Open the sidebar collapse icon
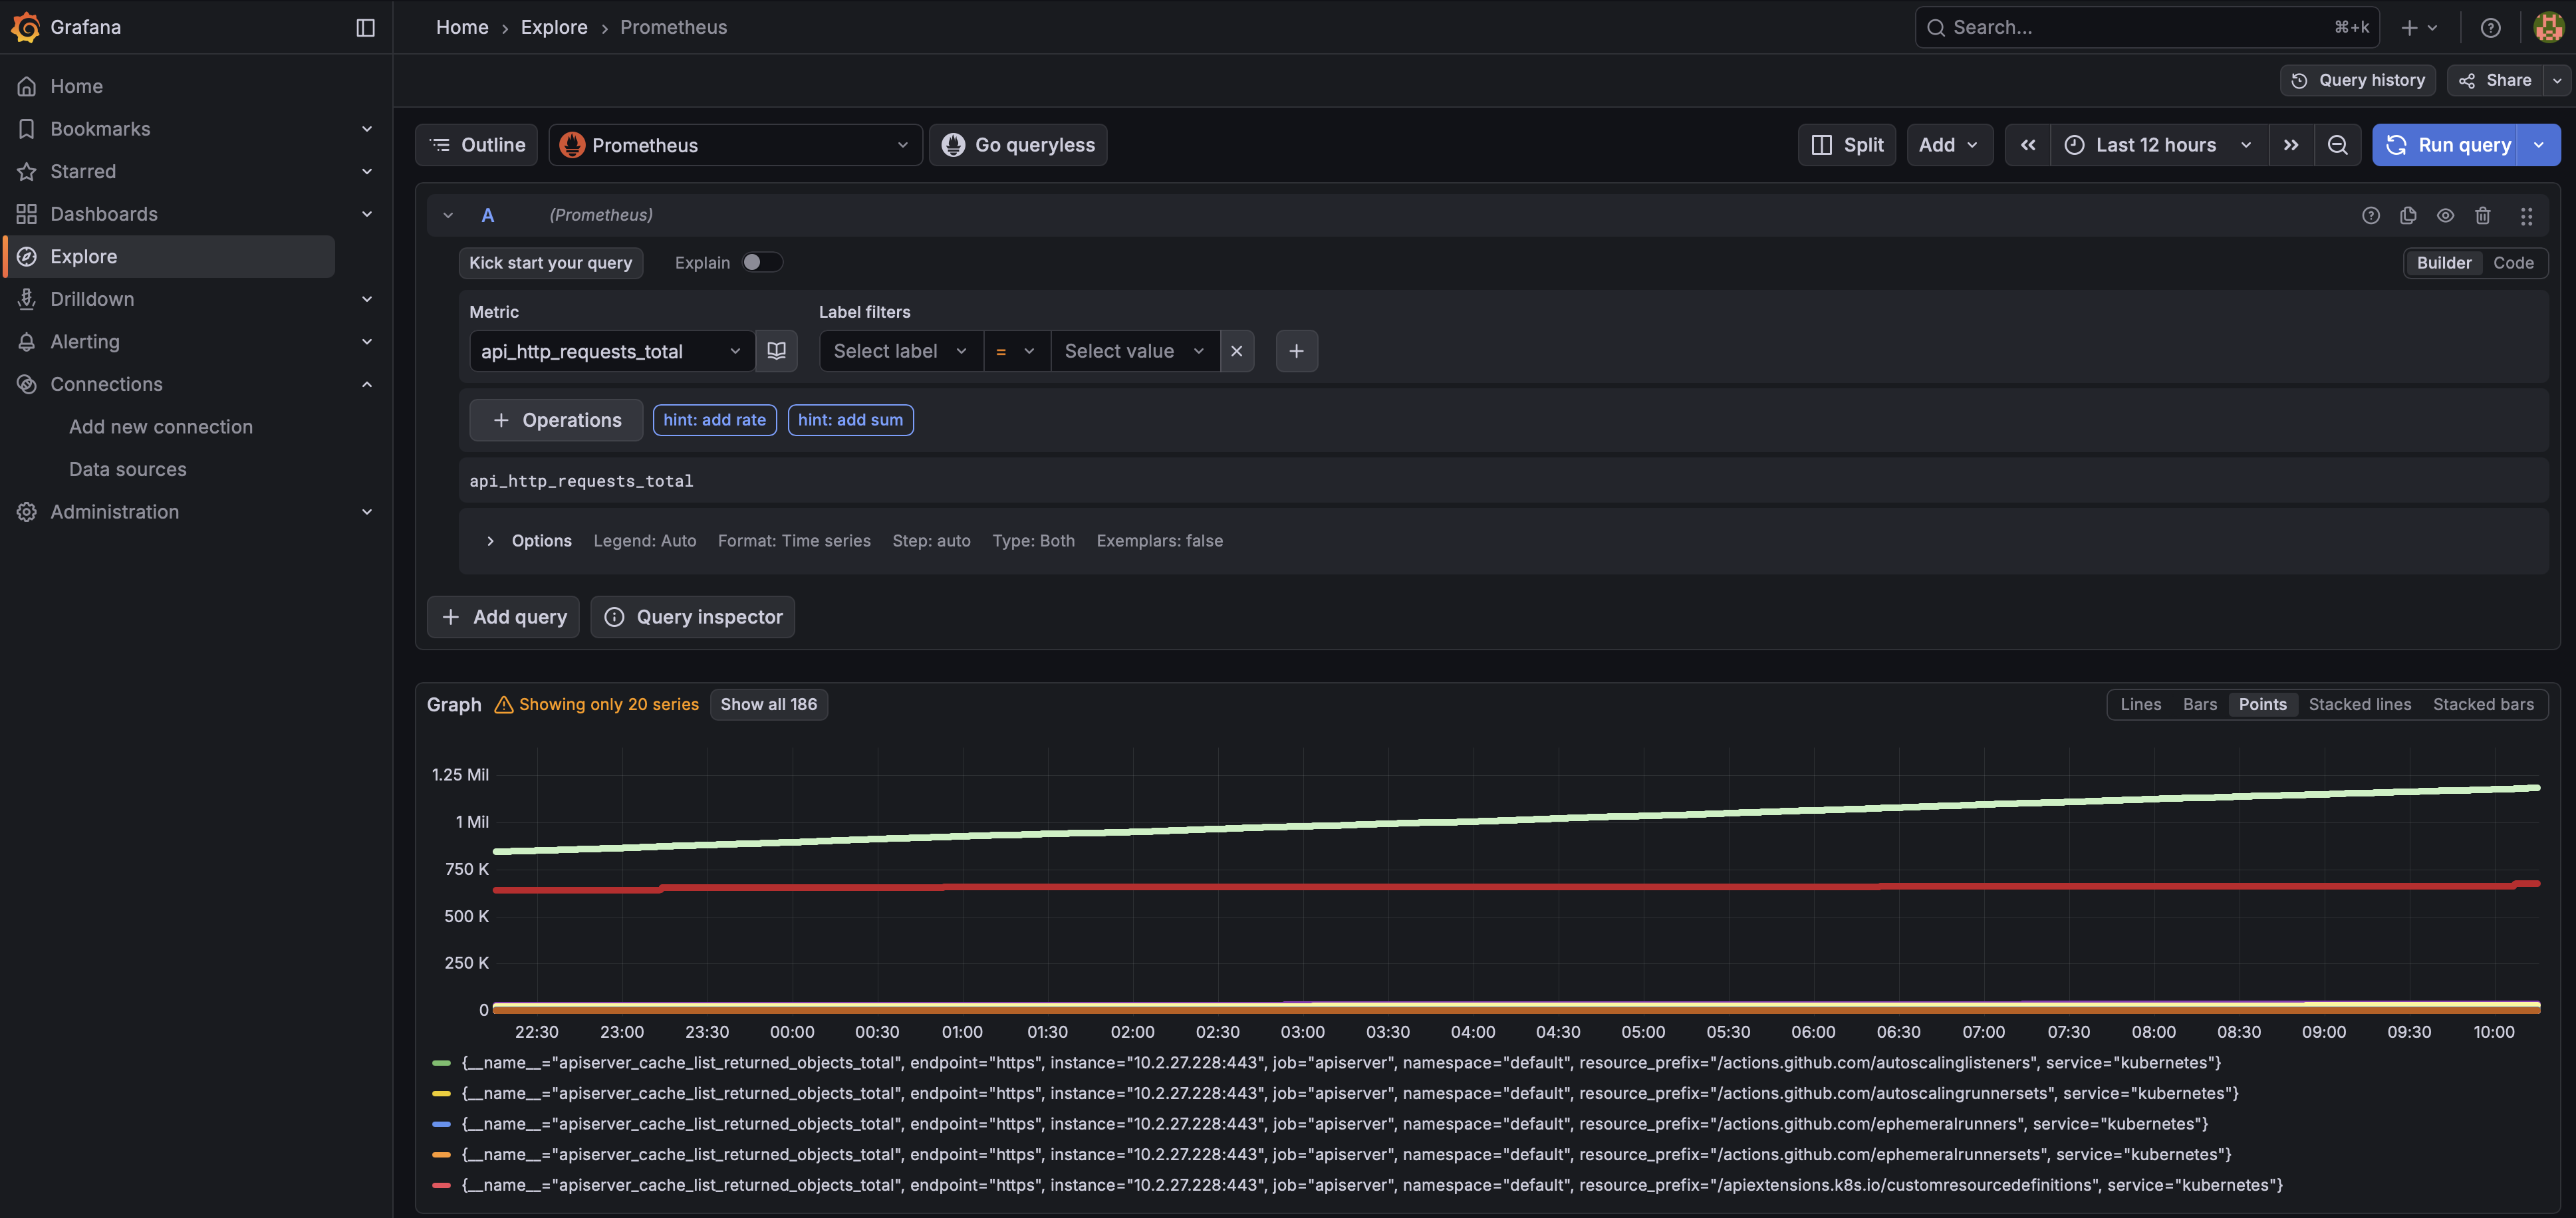Image resolution: width=2576 pixels, height=1218 pixels. (364, 27)
